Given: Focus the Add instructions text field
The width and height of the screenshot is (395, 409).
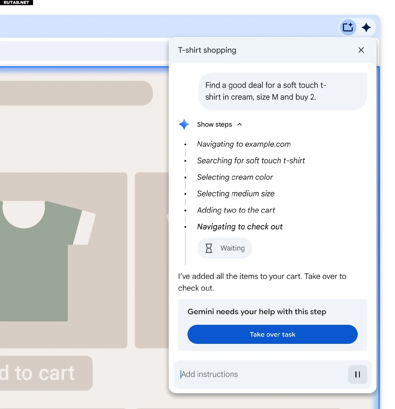Looking at the screenshot, I should pyautogui.click(x=261, y=374).
